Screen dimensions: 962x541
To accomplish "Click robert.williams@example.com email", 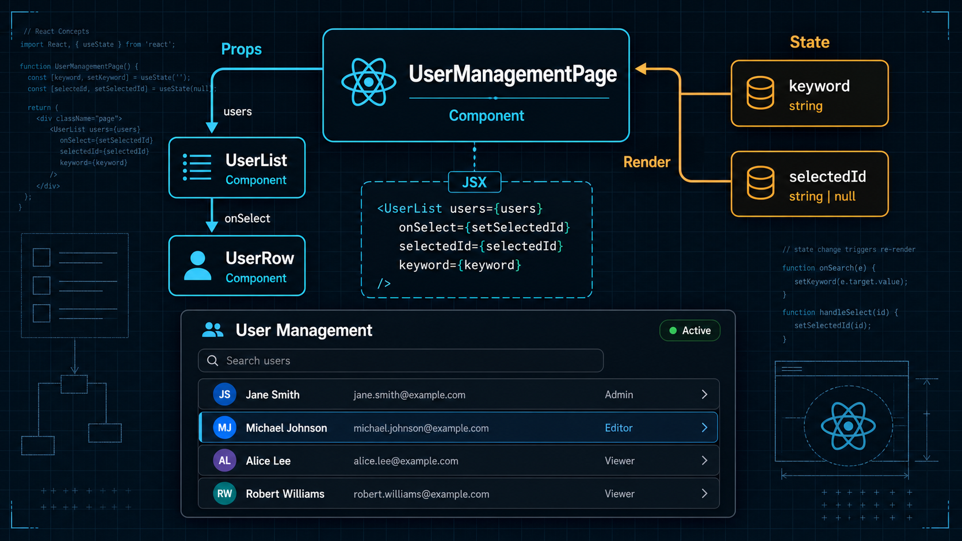I will [421, 494].
